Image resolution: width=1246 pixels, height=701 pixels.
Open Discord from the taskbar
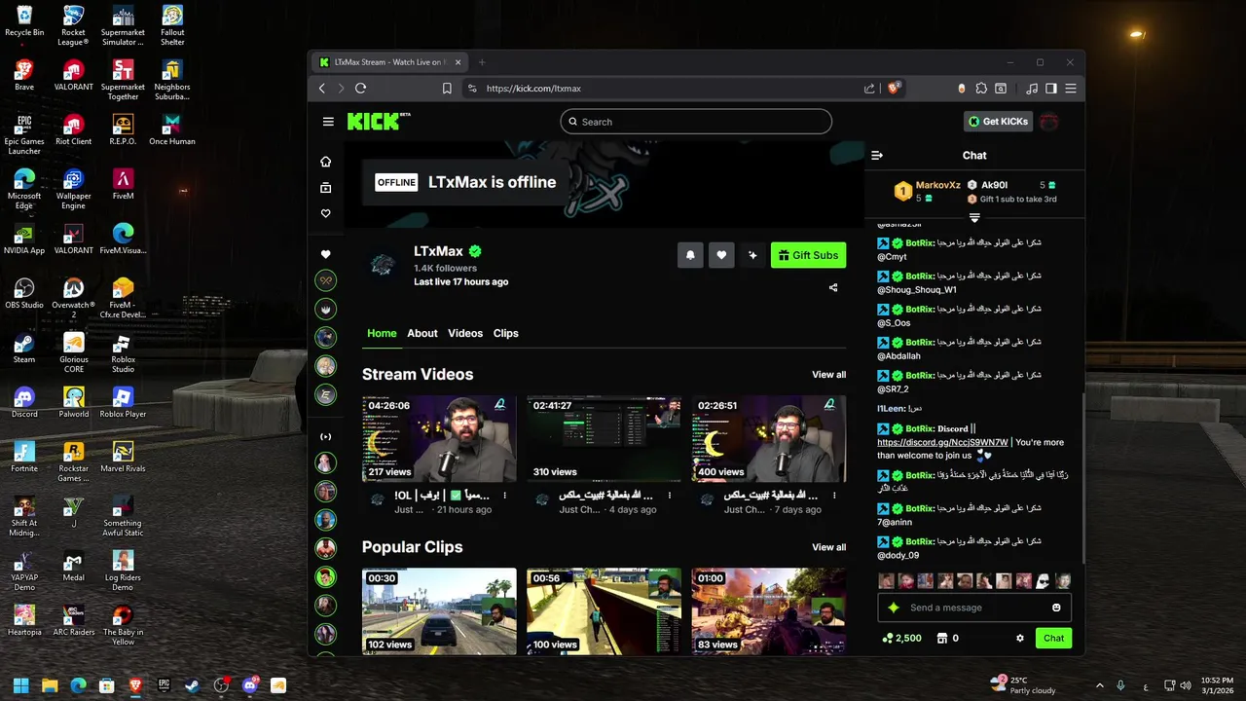click(249, 685)
